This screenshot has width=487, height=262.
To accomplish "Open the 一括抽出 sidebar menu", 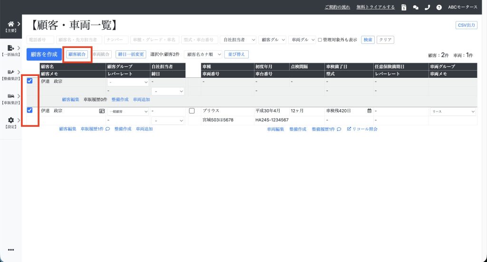I will [11, 50].
